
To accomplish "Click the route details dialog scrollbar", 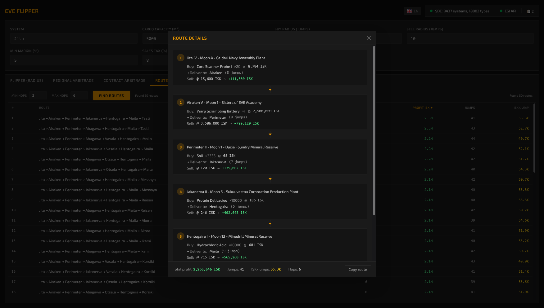I will [x=374, y=131].
